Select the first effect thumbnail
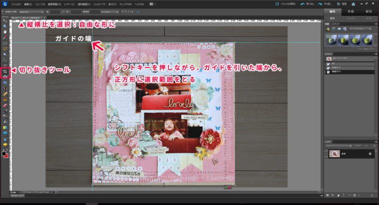 tap(331, 39)
